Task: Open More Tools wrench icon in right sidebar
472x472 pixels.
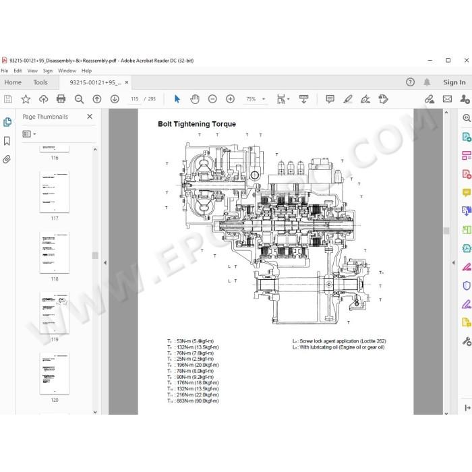Action: [467, 341]
